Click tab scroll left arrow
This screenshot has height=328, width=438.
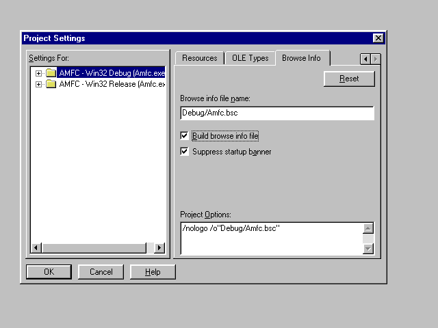(365, 59)
